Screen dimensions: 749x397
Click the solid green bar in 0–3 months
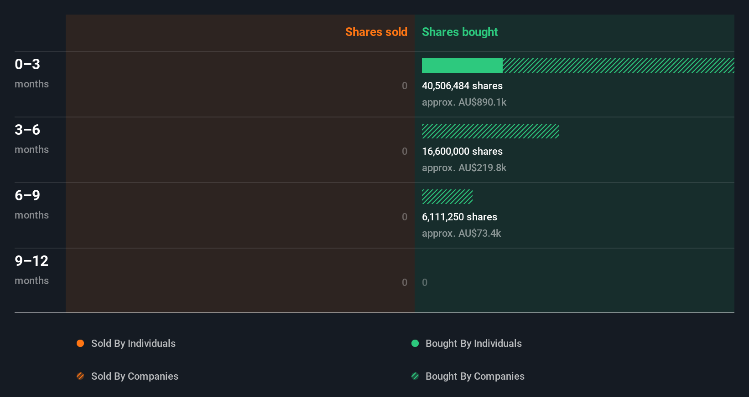pos(462,66)
